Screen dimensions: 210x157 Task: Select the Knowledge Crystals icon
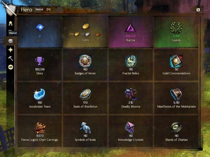[130, 128]
